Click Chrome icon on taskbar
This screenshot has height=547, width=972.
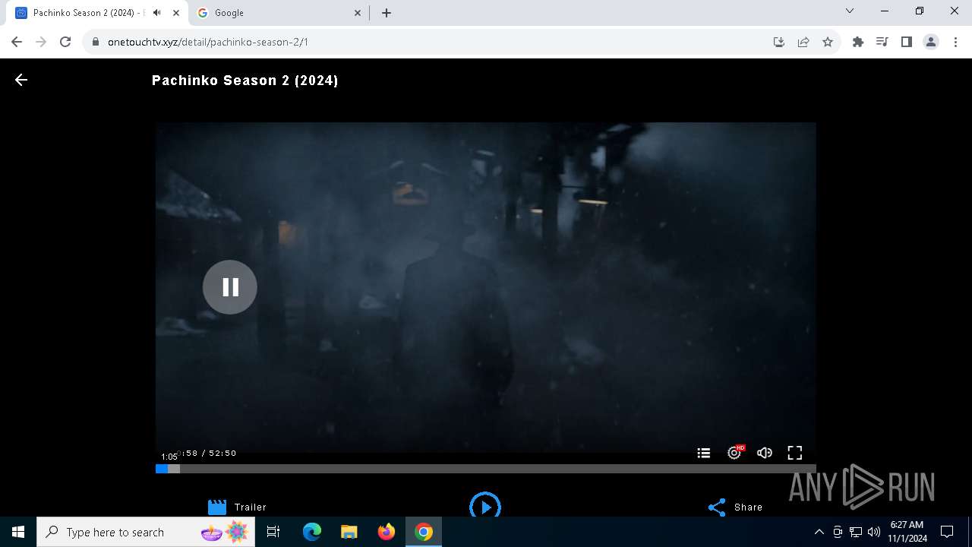(424, 532)
